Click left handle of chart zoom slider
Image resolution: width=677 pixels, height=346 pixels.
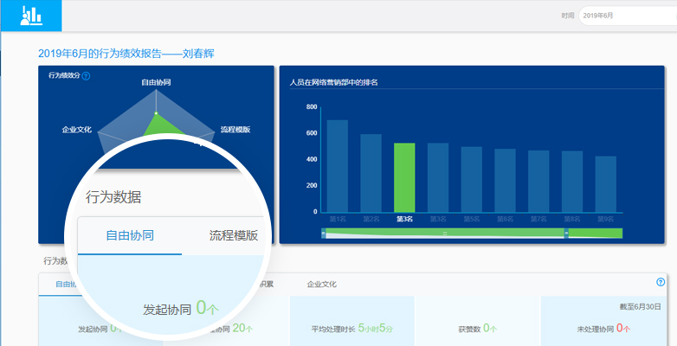323,234
